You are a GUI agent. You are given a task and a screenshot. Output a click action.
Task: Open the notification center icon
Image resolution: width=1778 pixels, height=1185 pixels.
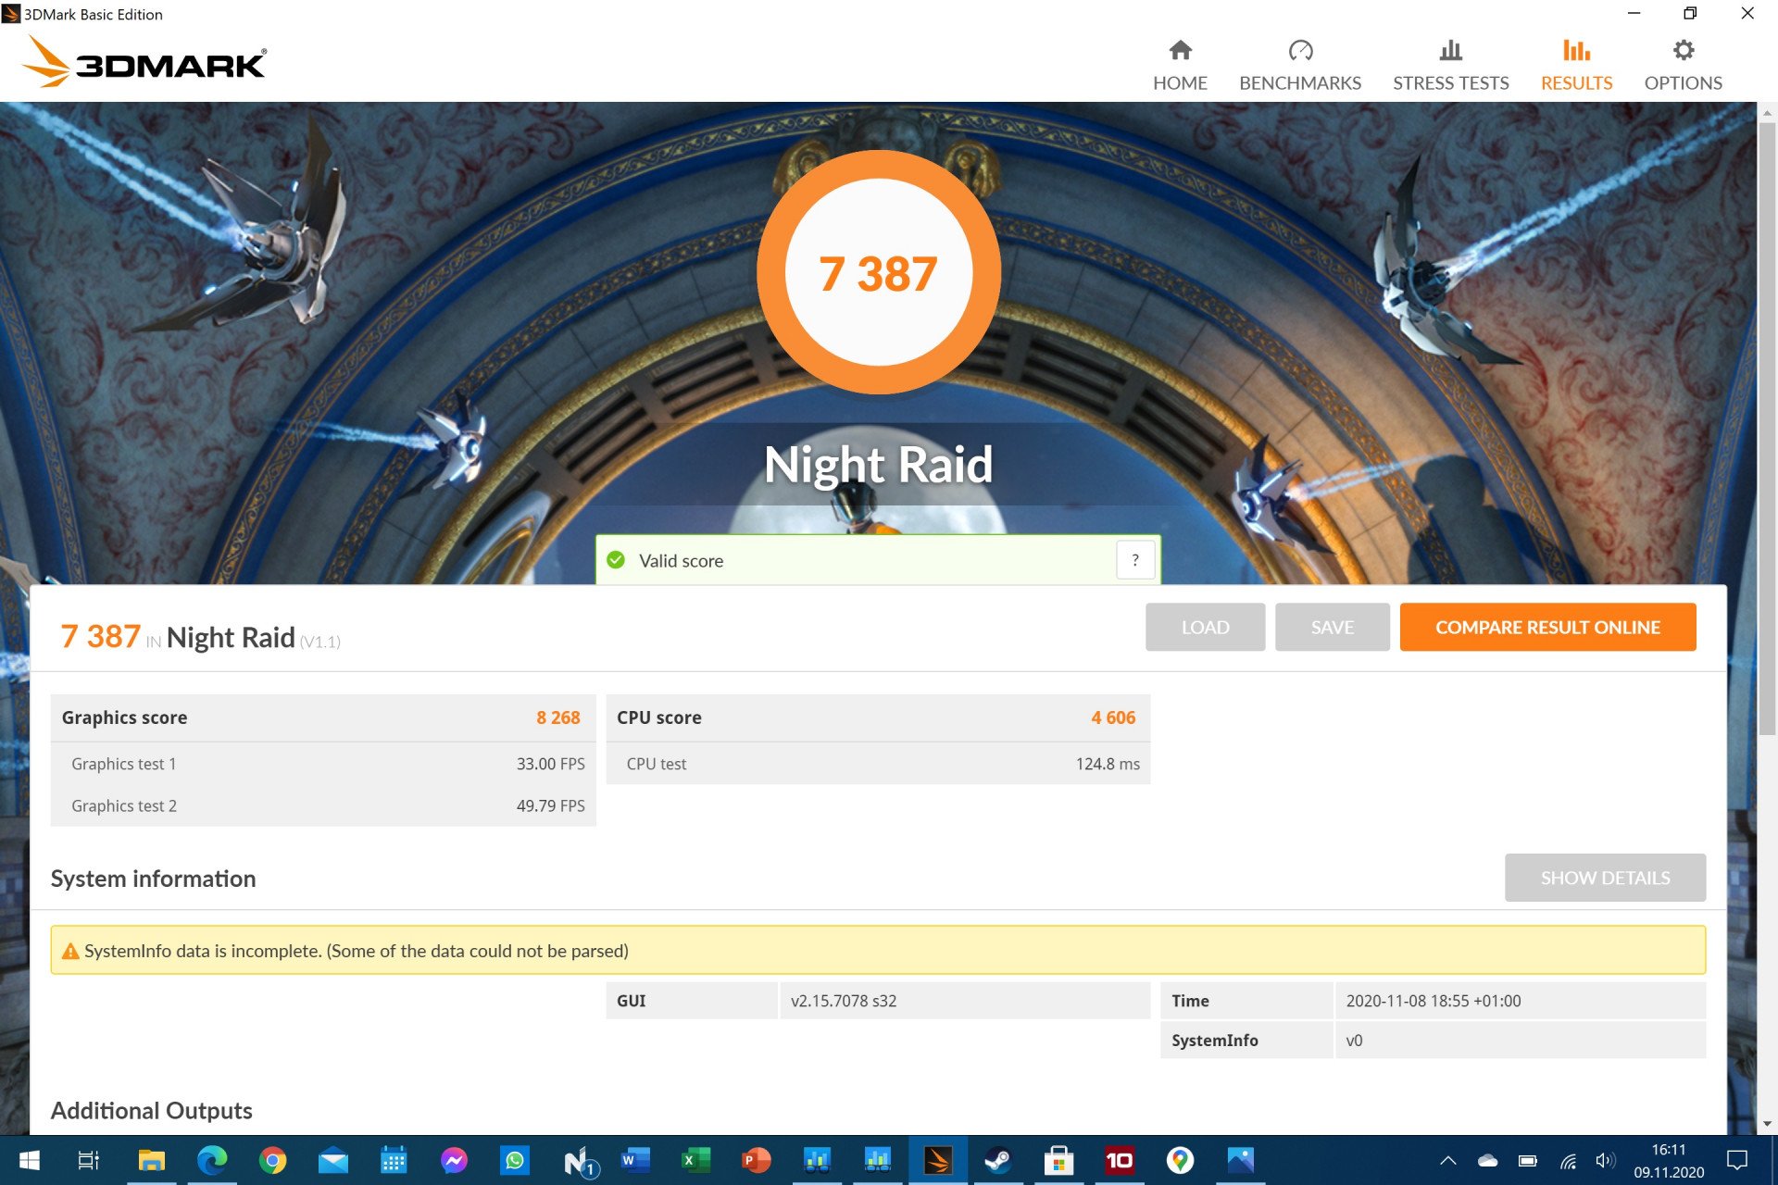pos(1737,1160)
